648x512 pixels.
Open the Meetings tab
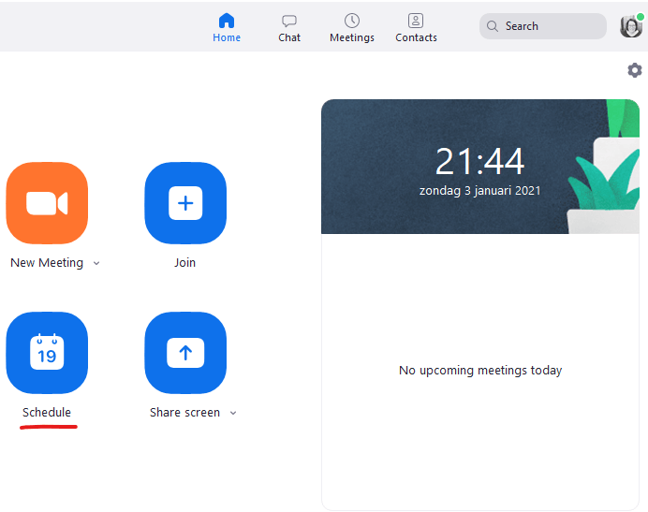click(x=352, y=27)
